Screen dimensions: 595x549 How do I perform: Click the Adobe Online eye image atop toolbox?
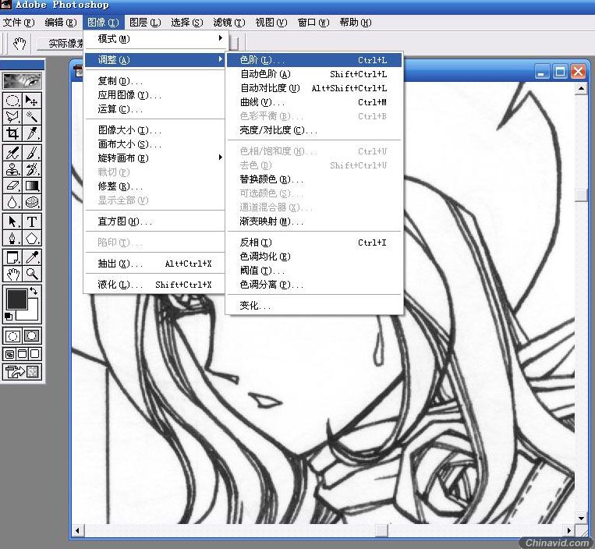click(x=22, y=81)
